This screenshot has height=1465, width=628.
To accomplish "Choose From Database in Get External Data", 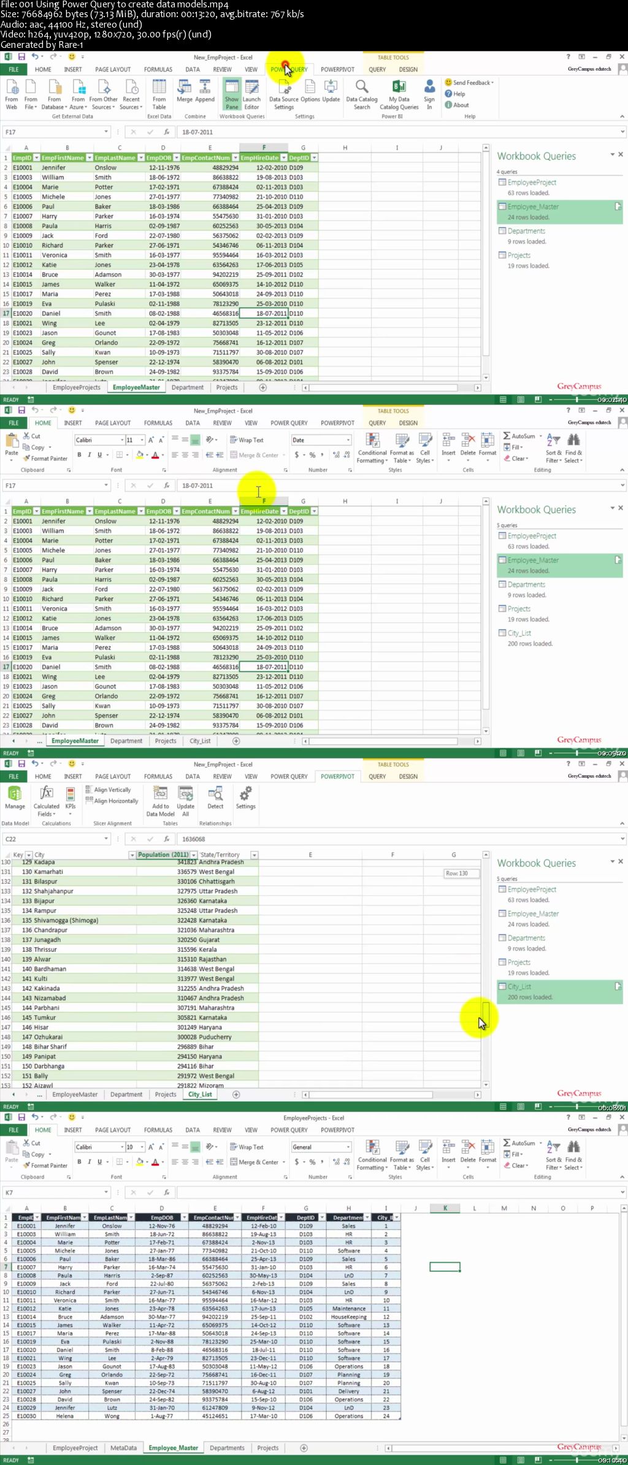I will pyautogui.click(x=54, y=94).
